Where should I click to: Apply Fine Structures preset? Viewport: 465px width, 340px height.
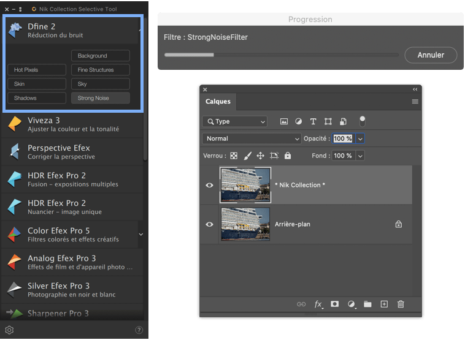pos(101,70)
